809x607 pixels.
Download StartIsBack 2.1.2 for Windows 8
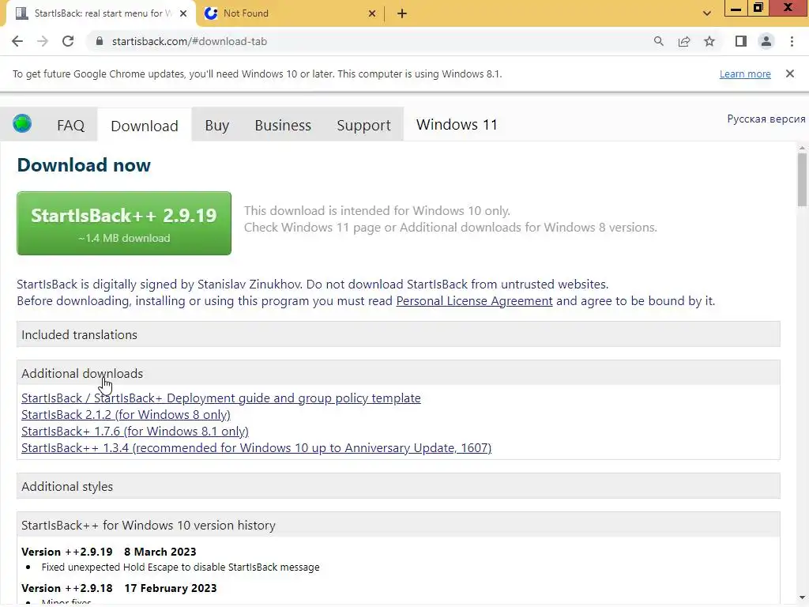[126, 414]
